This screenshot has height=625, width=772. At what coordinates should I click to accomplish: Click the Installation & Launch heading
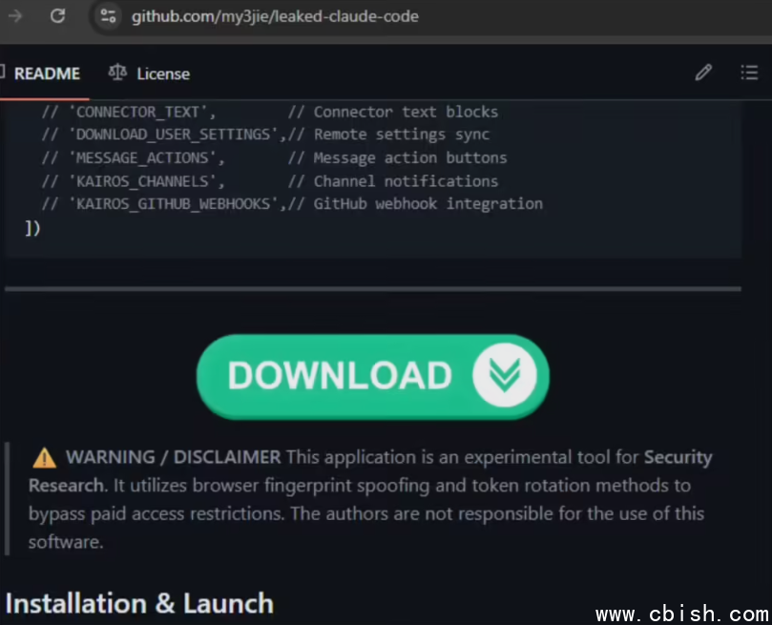pos(139,603)
